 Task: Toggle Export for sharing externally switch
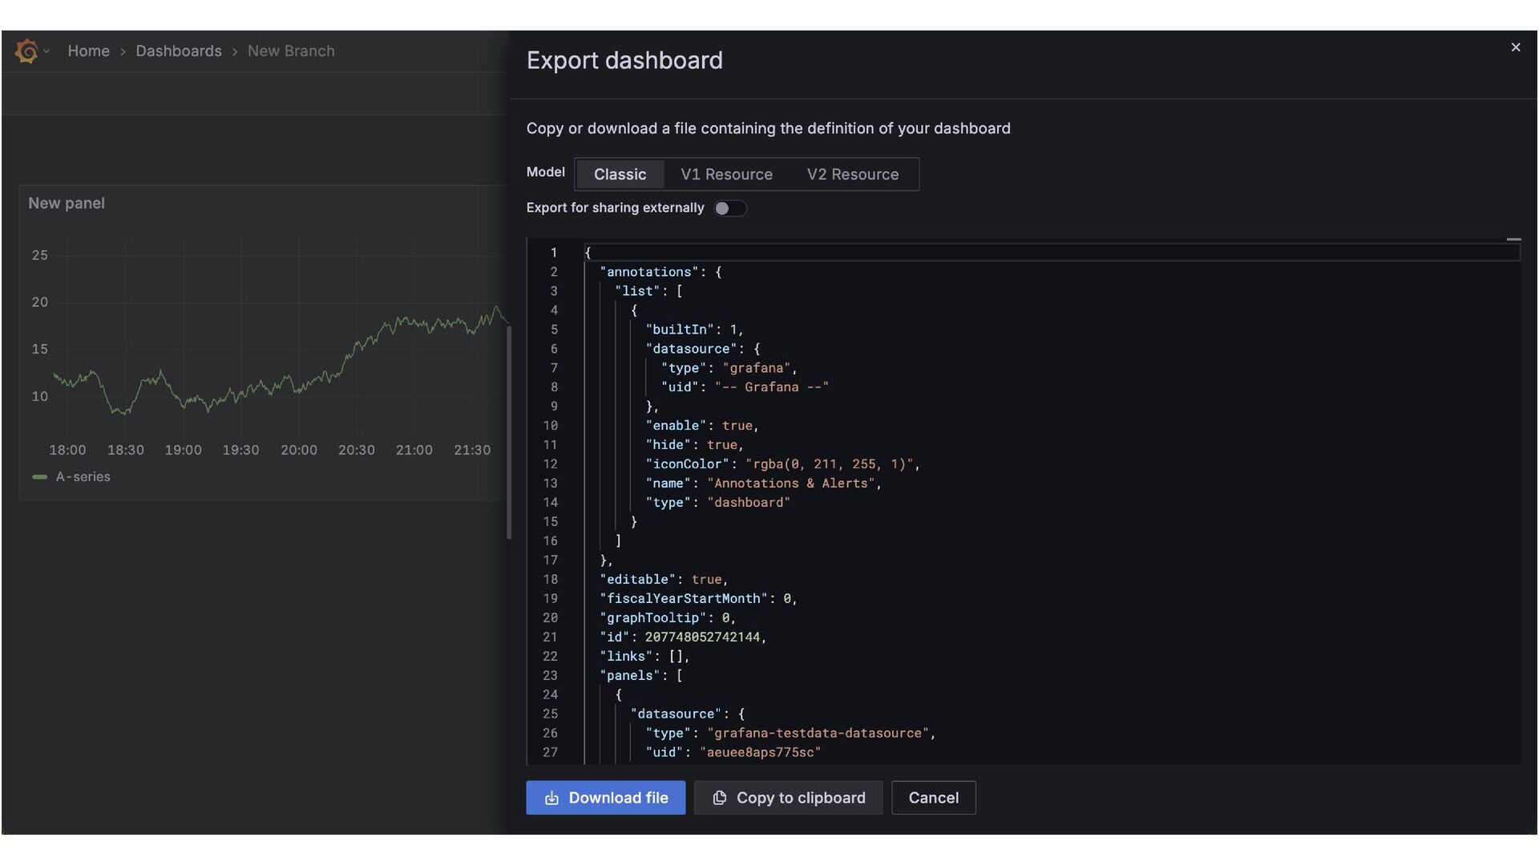click(x=730, y=208)
